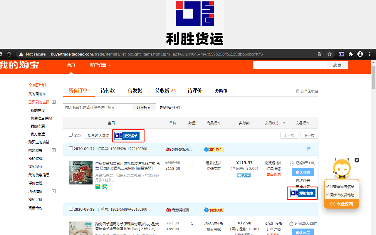Bookmark this page with the star icon
Viewport: 376px width, 235px height.
click(x=330, y=54)
